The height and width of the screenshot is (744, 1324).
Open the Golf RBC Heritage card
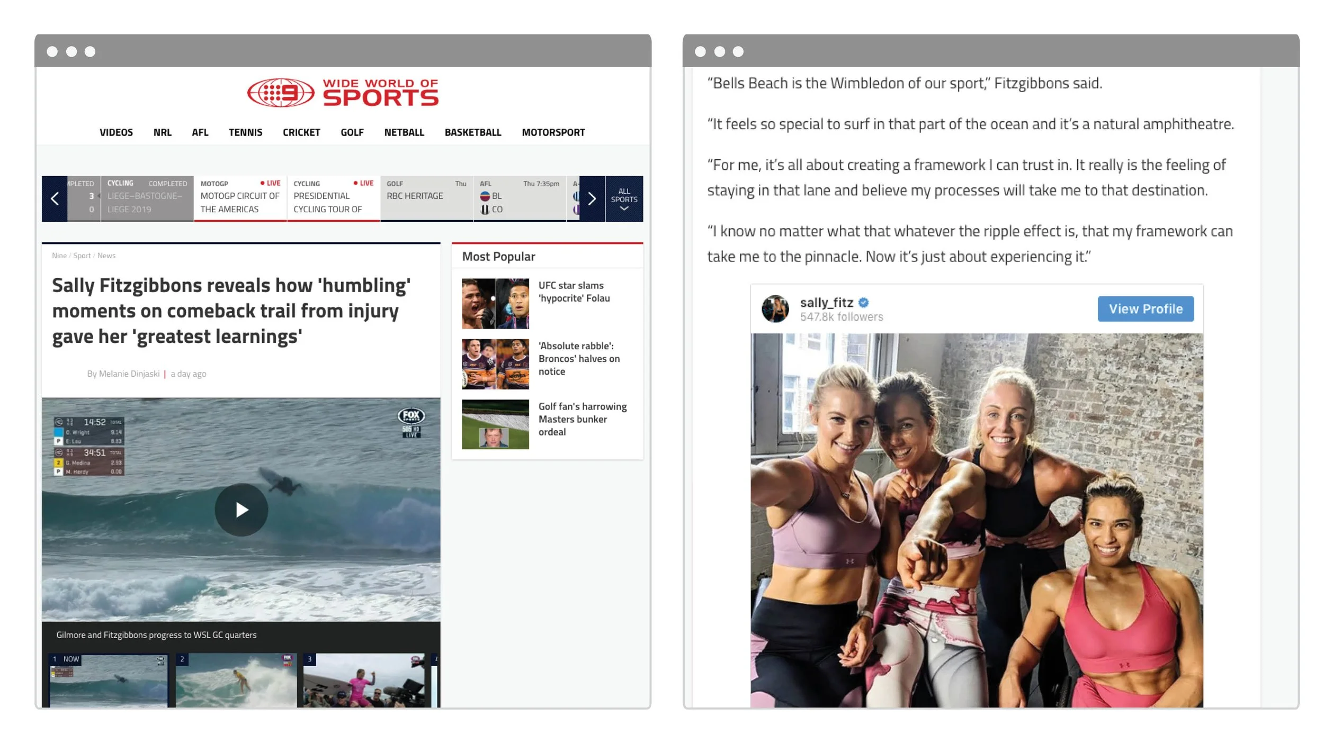426,198
